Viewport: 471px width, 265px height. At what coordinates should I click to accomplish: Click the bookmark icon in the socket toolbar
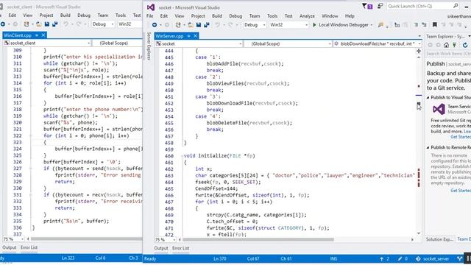[434, 24]
